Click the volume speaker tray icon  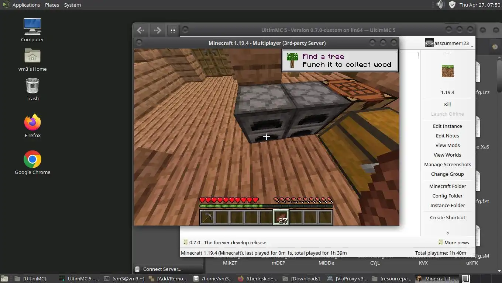click(x=440, y=4)
